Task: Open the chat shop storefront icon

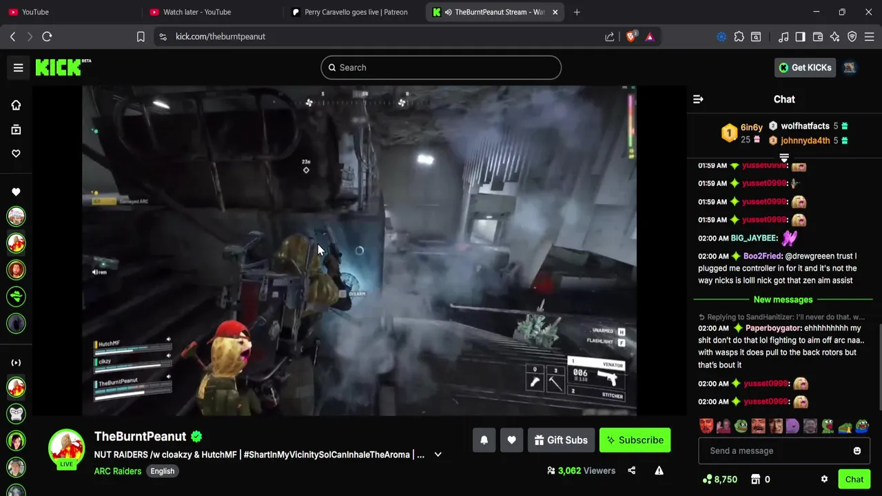Action: (x=756, y=479)
